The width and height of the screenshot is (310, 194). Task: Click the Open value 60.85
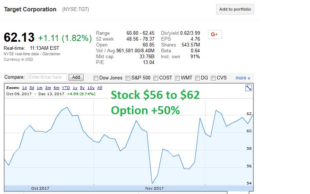149,45
